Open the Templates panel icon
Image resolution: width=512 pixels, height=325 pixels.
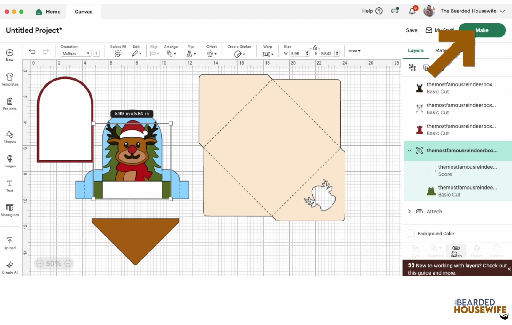10,79
